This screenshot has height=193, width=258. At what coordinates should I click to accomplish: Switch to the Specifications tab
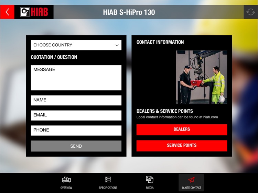108,183
